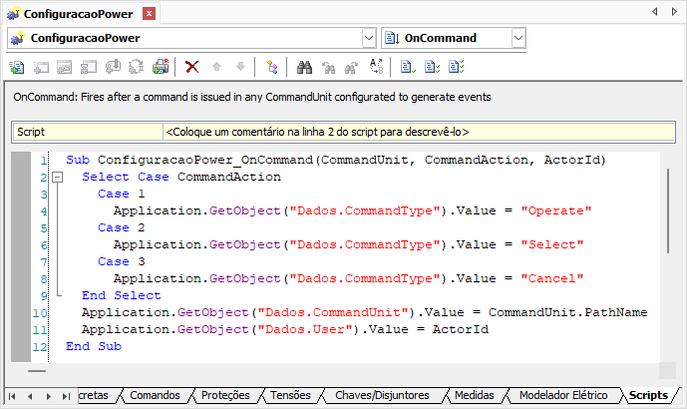Click the binoculars find icon
Viewport: 687px width, 409px height.
click(x=306, y=67)
